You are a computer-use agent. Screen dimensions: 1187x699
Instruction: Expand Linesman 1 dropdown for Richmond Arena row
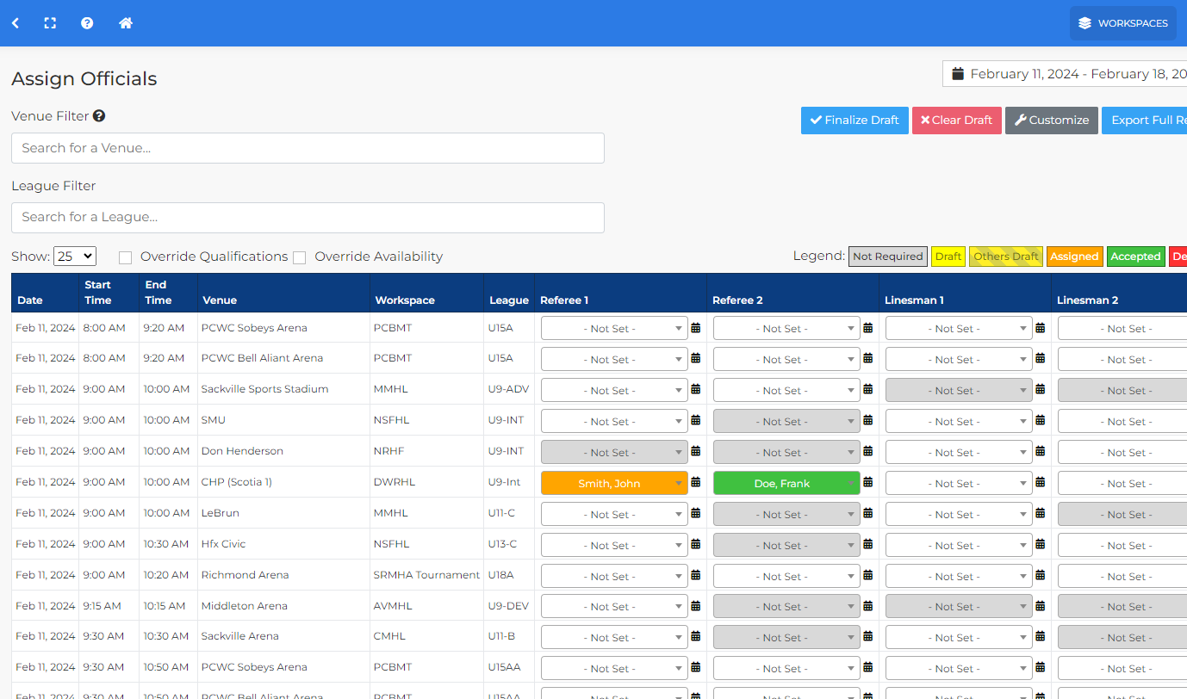pos(959,576)
